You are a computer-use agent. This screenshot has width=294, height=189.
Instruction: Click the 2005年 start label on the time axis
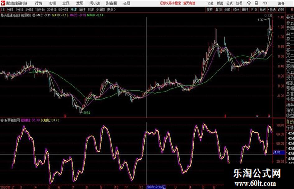click(x=5, y=187)
